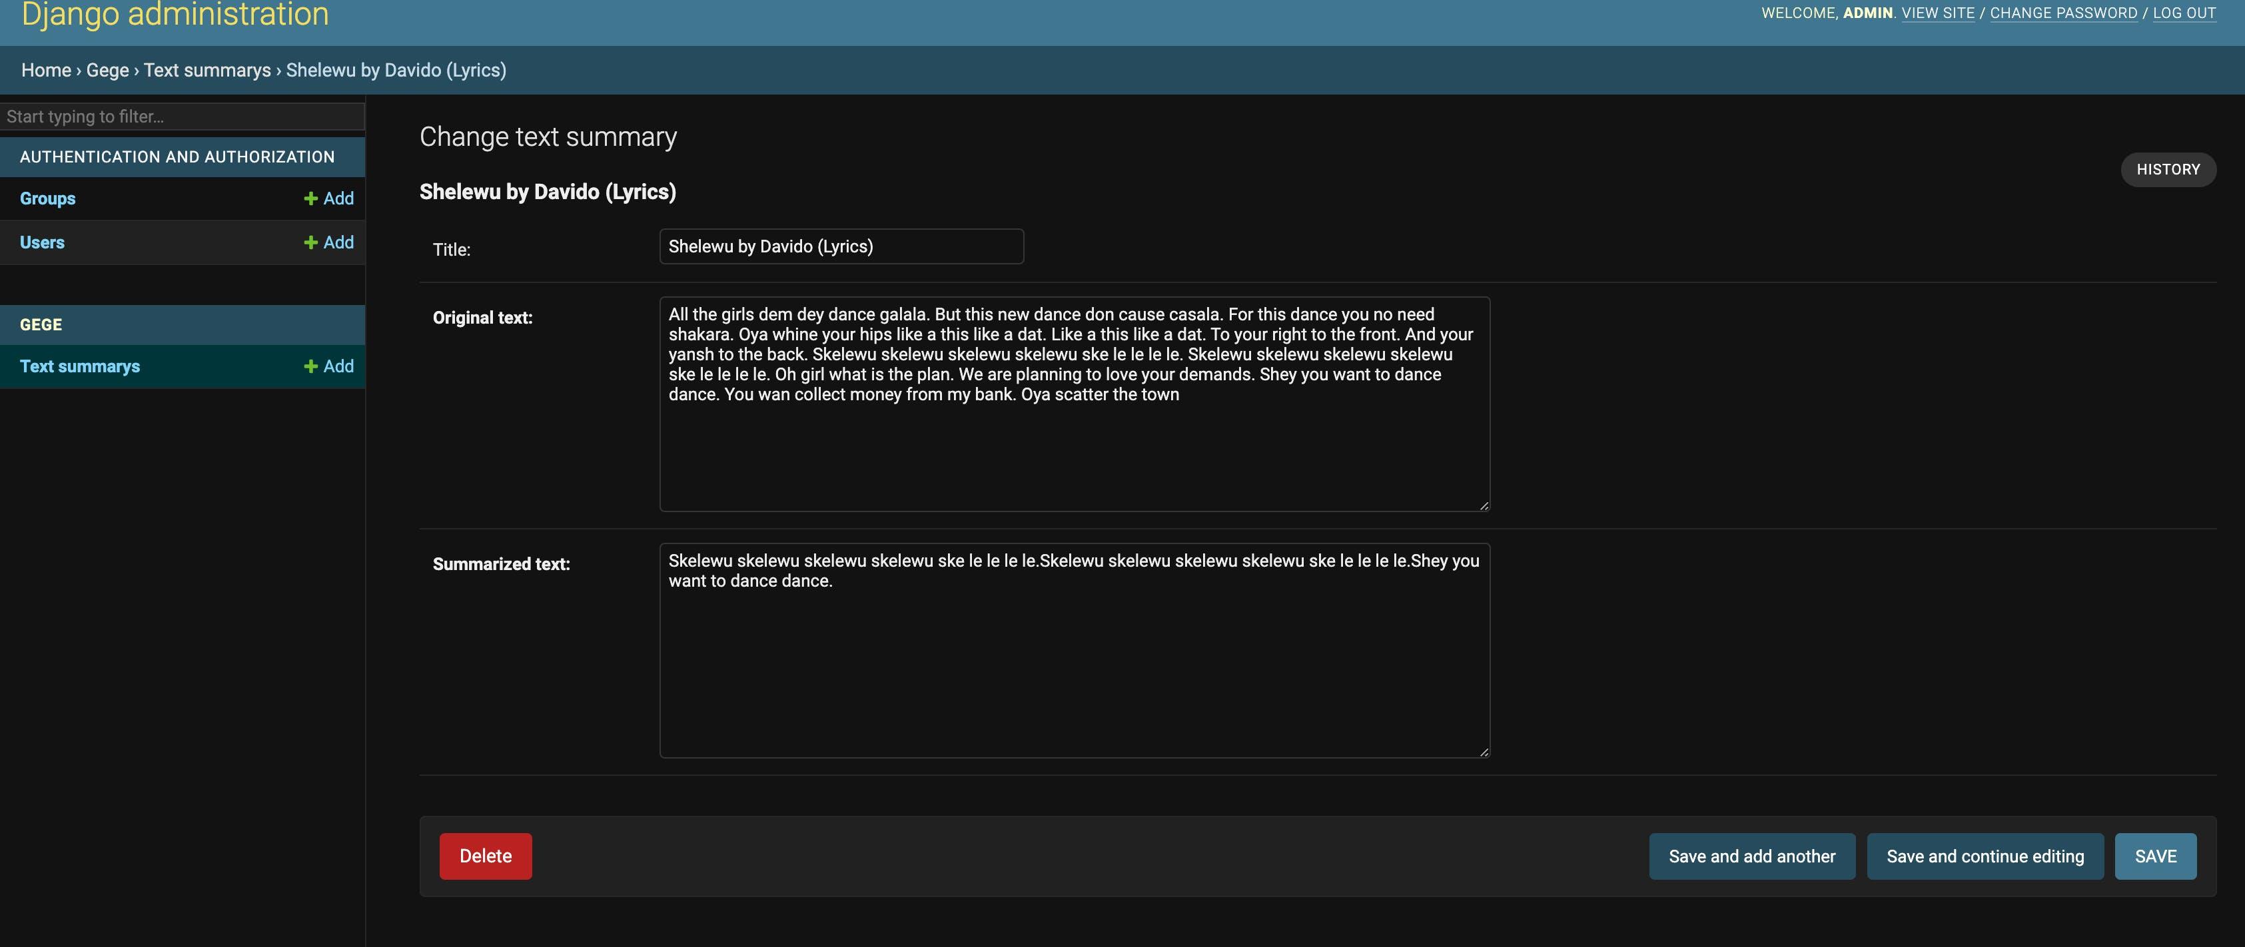
Task: Add a new user via the plus icon
Action: pos(330,242)
